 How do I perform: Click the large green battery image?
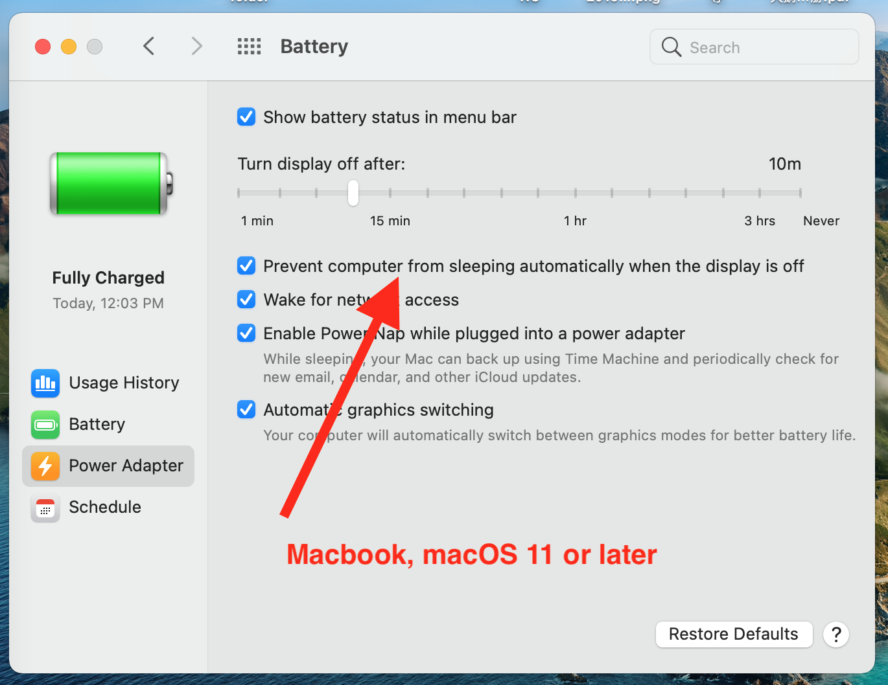coord(111,184)
